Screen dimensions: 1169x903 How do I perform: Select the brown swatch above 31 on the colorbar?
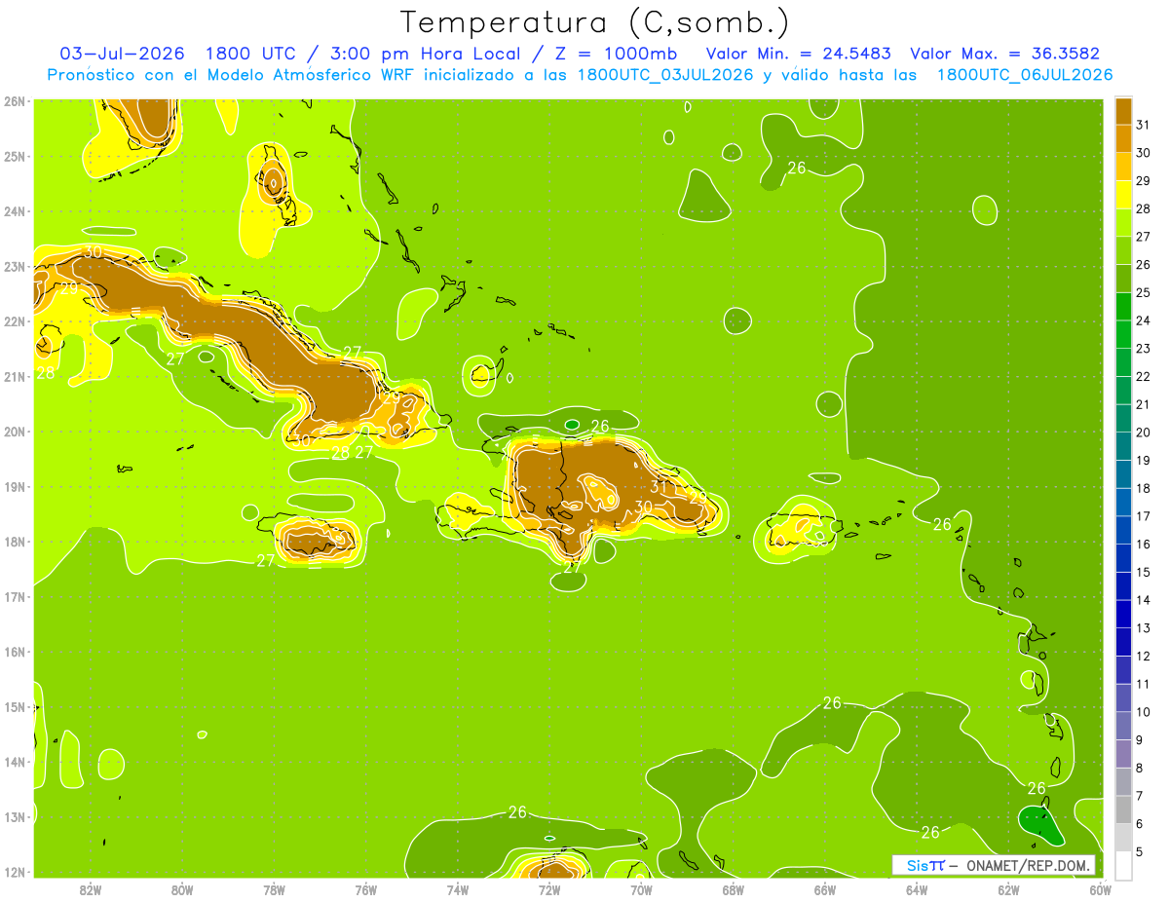click(1124, 111)
